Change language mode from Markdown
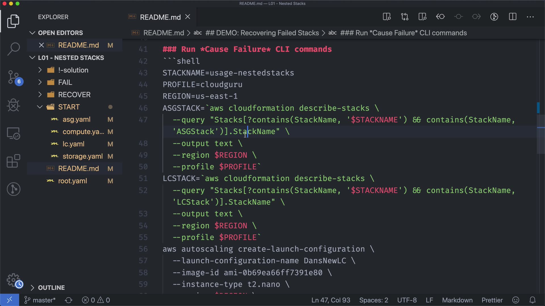Image resolution: width=545 pixels, height=306 pixels. pyautogui.click(x=457, y=300)
